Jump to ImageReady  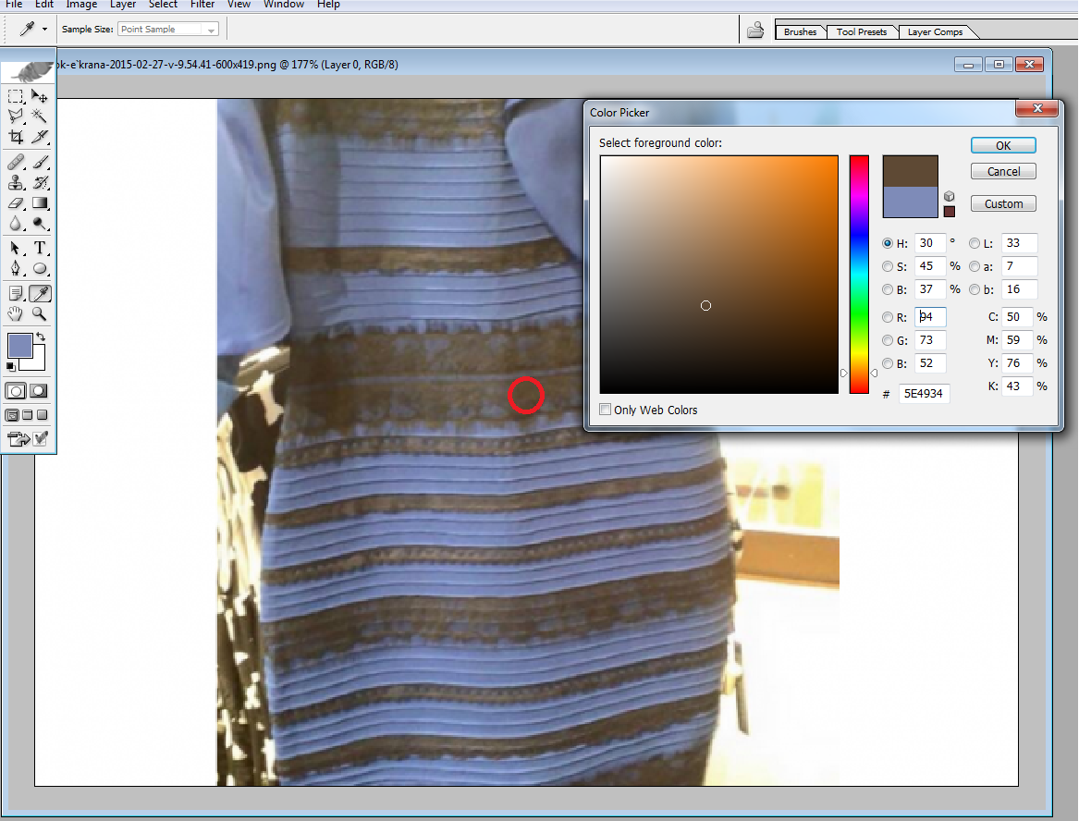point(18,438)
